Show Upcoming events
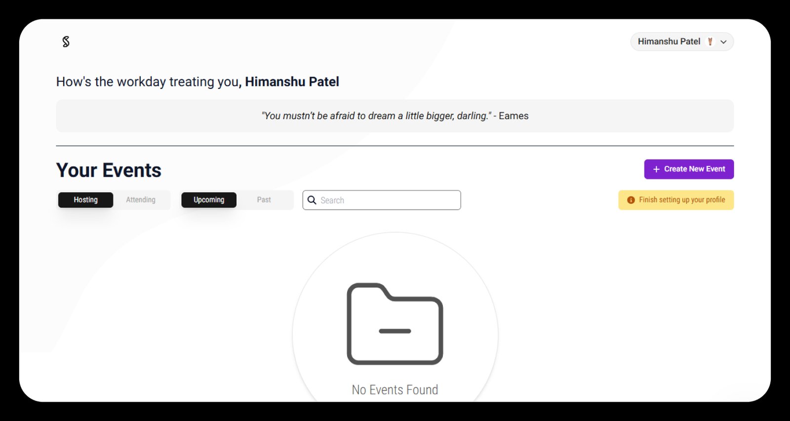The width and height of the screenshot is (790, 421). pos(209,200)
